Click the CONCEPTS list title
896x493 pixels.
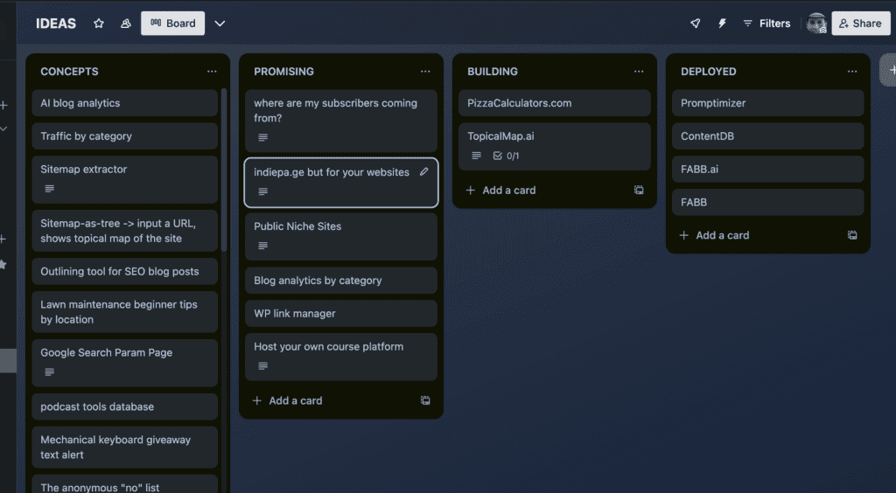[x=69, y=72]
